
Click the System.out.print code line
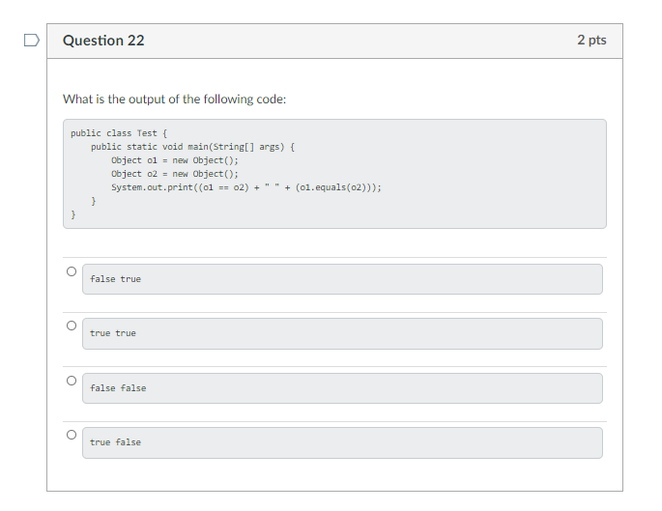tap(245, 187)
